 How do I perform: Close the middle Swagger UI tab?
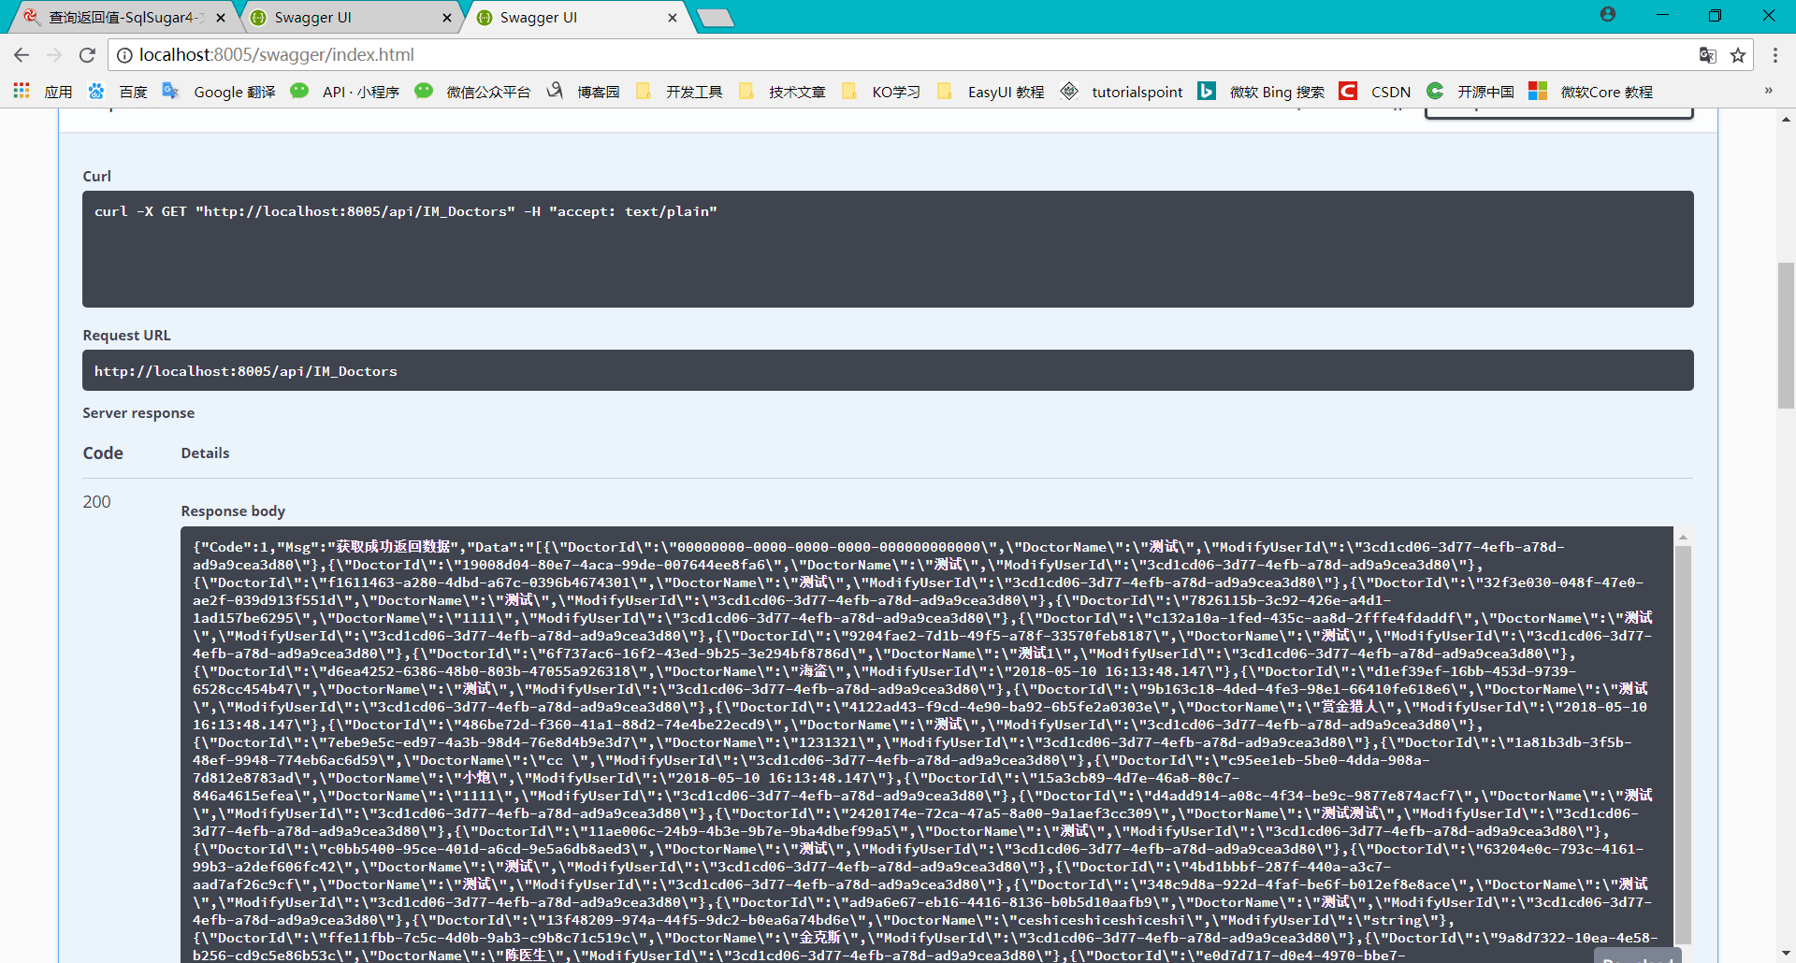click(x=447, y=18)
